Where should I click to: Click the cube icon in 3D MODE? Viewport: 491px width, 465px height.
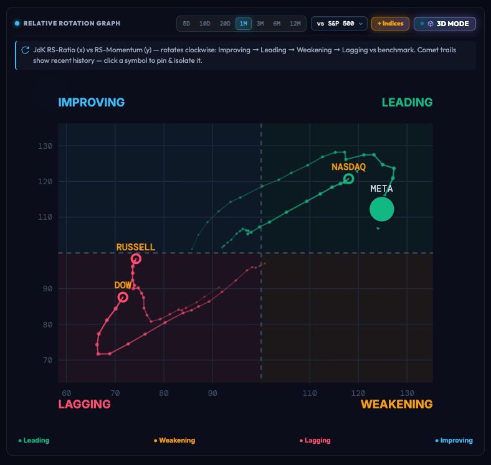point(431,24)
